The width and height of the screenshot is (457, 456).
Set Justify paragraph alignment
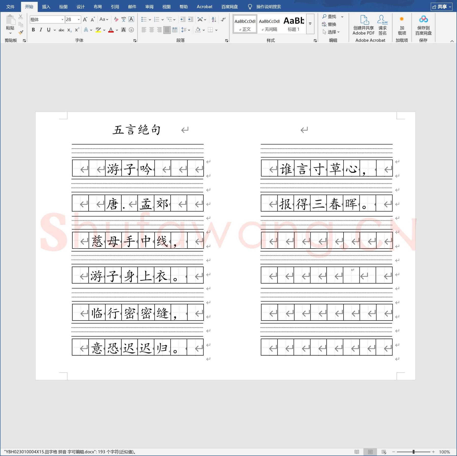167,30
